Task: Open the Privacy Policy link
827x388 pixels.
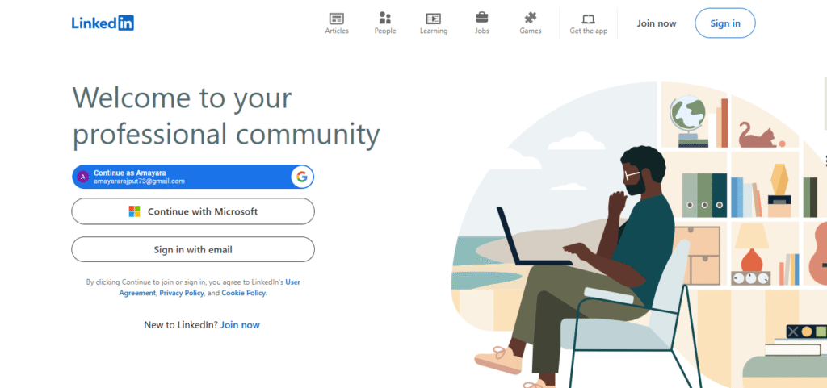Action: (x=182, y=294)
